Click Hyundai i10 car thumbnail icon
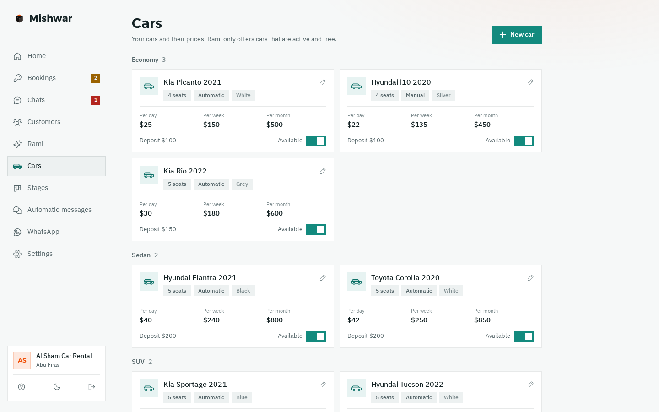The height and width of the screenshot is (412, 659). point(357,86)
